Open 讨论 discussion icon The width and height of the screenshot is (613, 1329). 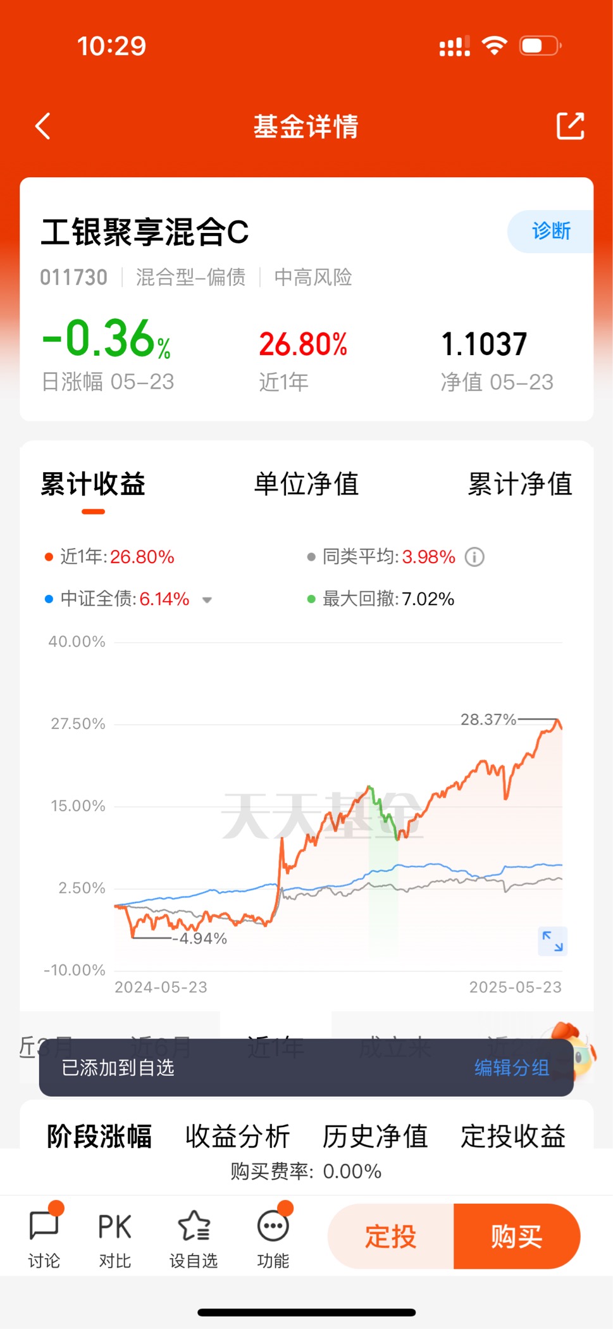pos(44,1236)
